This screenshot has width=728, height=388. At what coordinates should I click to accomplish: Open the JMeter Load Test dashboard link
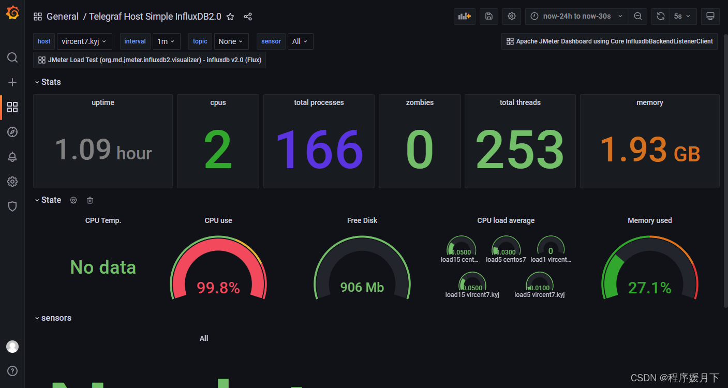coord(150,60)
